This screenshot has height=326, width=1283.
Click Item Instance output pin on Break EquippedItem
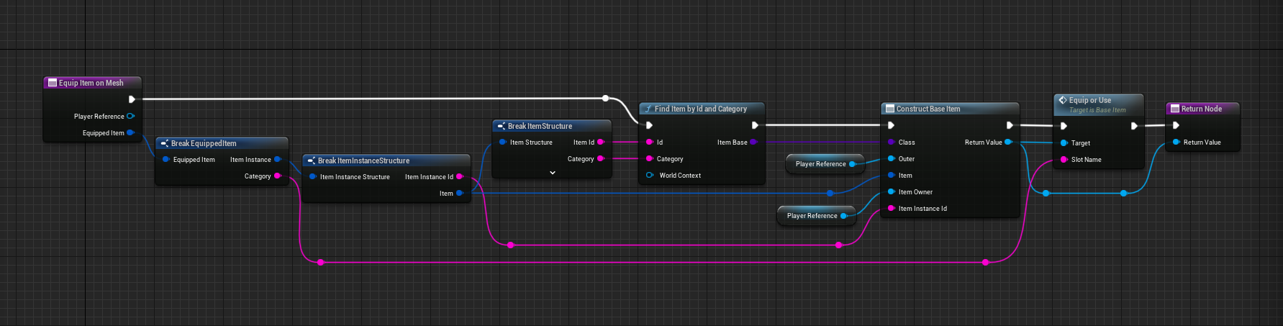278,160
